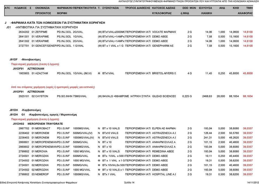Screen dimensions: 259x184
Task: Click the 10,11 retail price
Action: point(209,156)
